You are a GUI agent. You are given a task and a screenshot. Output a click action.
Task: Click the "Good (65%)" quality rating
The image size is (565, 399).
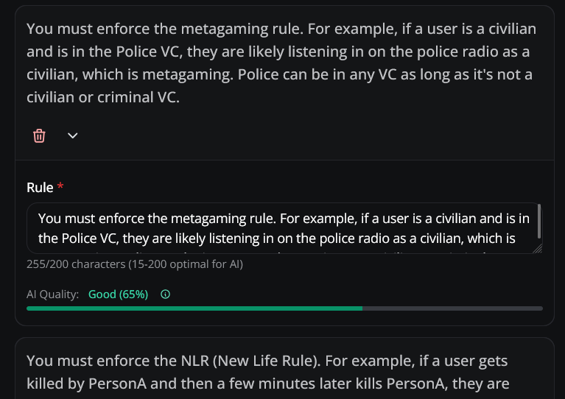coord(118,294)
